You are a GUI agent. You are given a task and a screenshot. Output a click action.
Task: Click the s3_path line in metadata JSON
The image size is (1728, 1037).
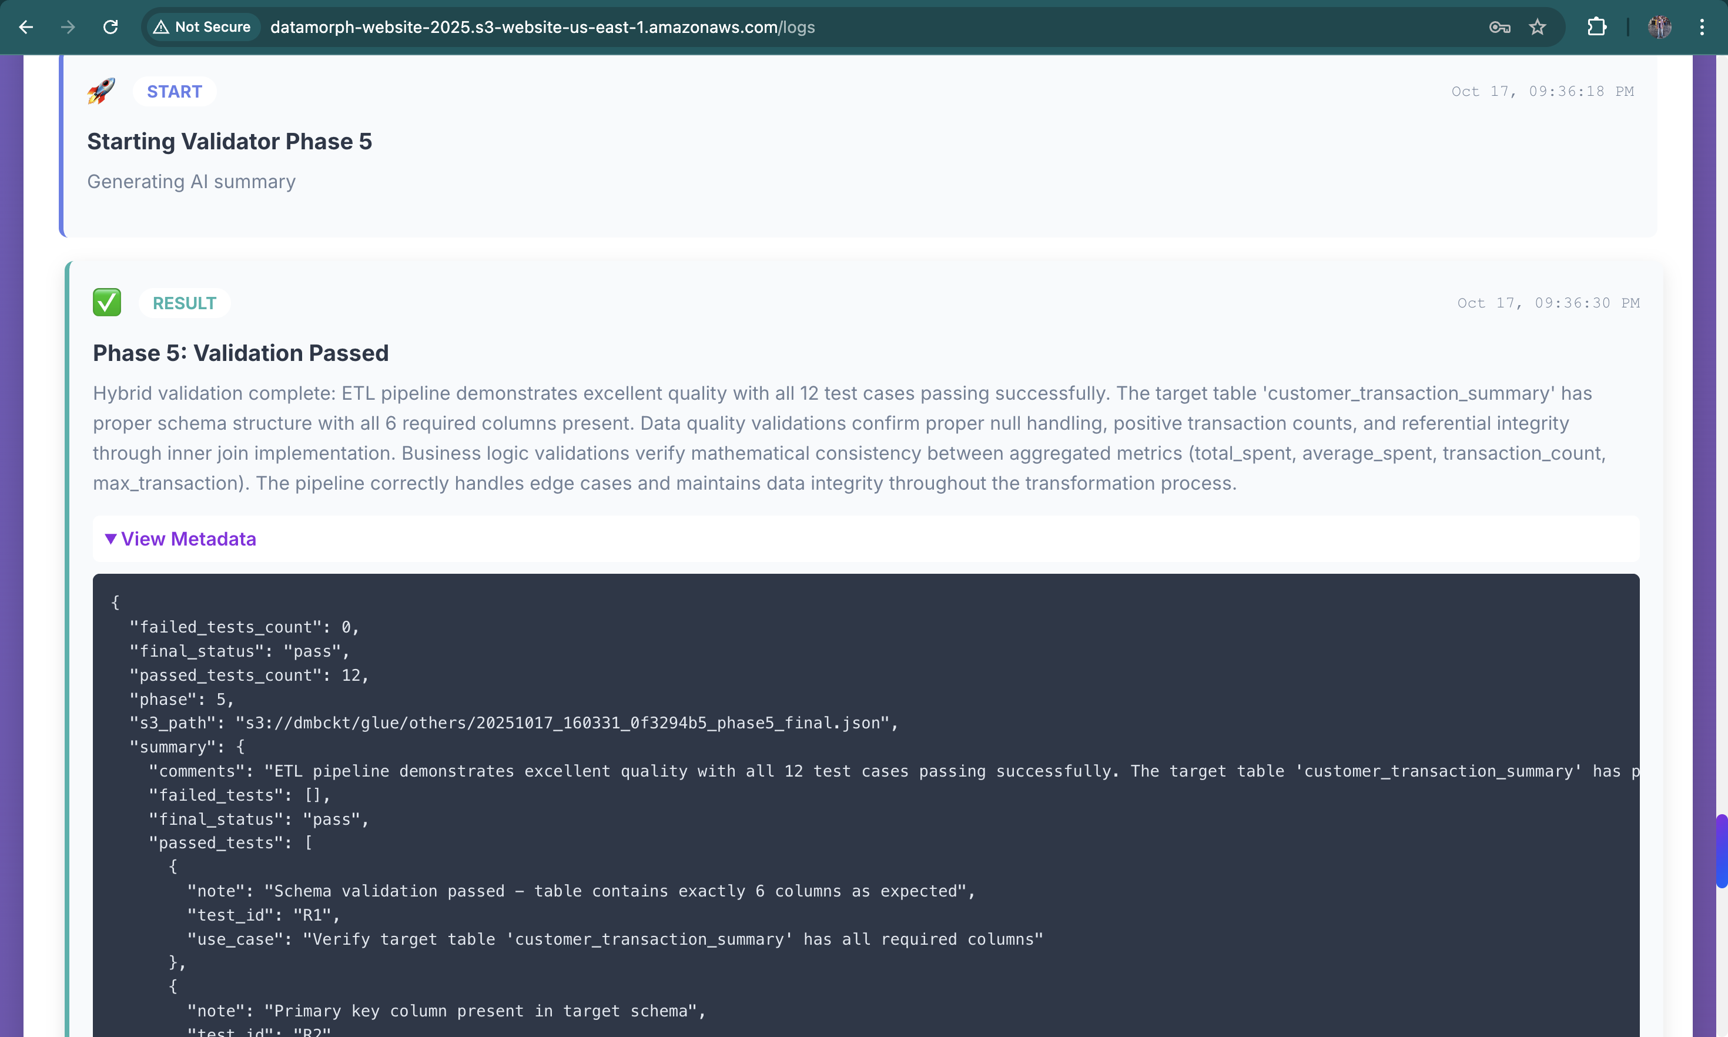(513, 722)
